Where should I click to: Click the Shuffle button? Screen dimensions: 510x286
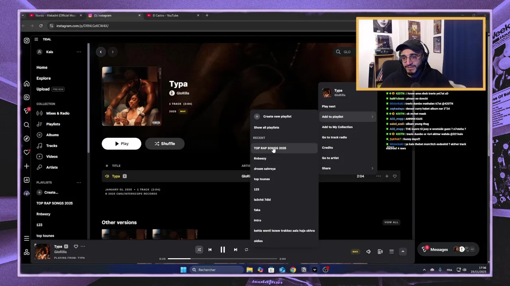click(x=165, y=143)
